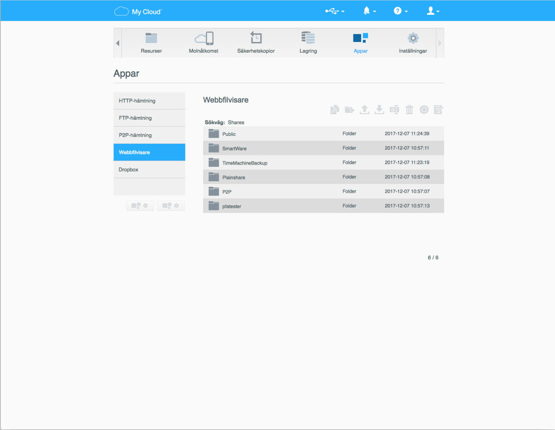This screenshot has height=430, width=555.
Task: Click the Shares path text
Action: pyautogui.click(x=236, y=123)
